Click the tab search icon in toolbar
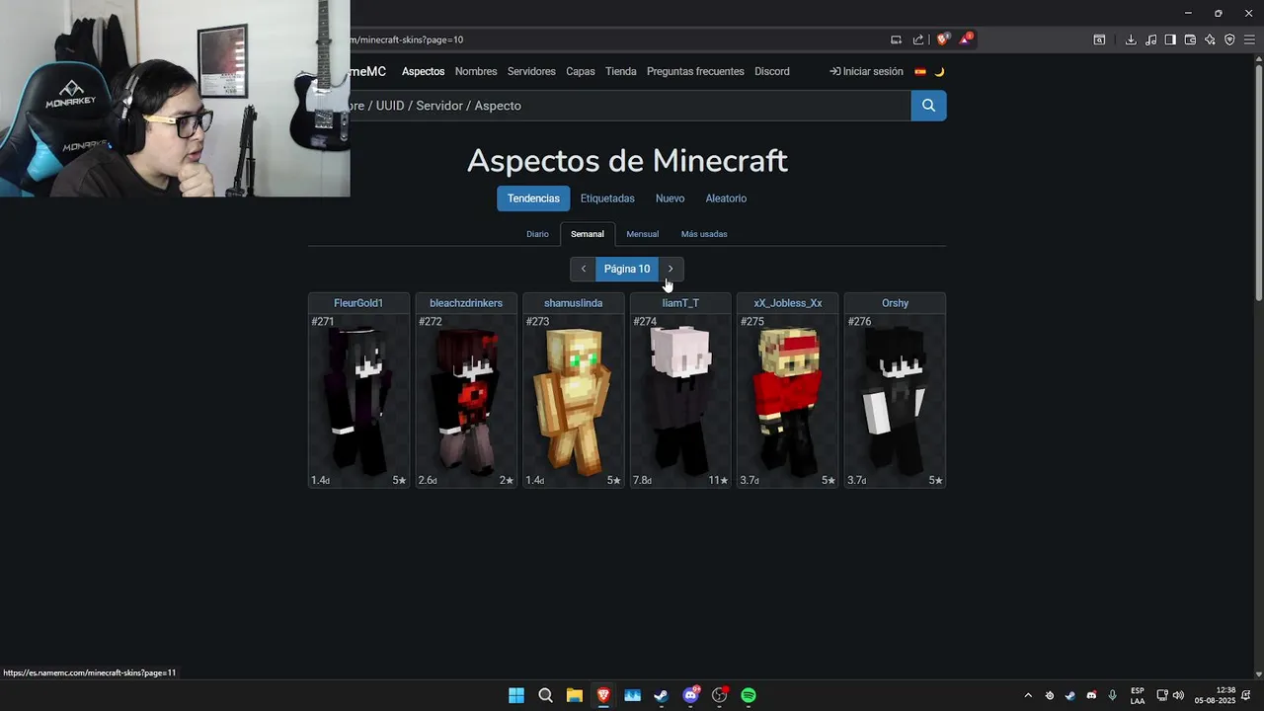Screen dimensions: 1264x711 tap(1099, 39)
